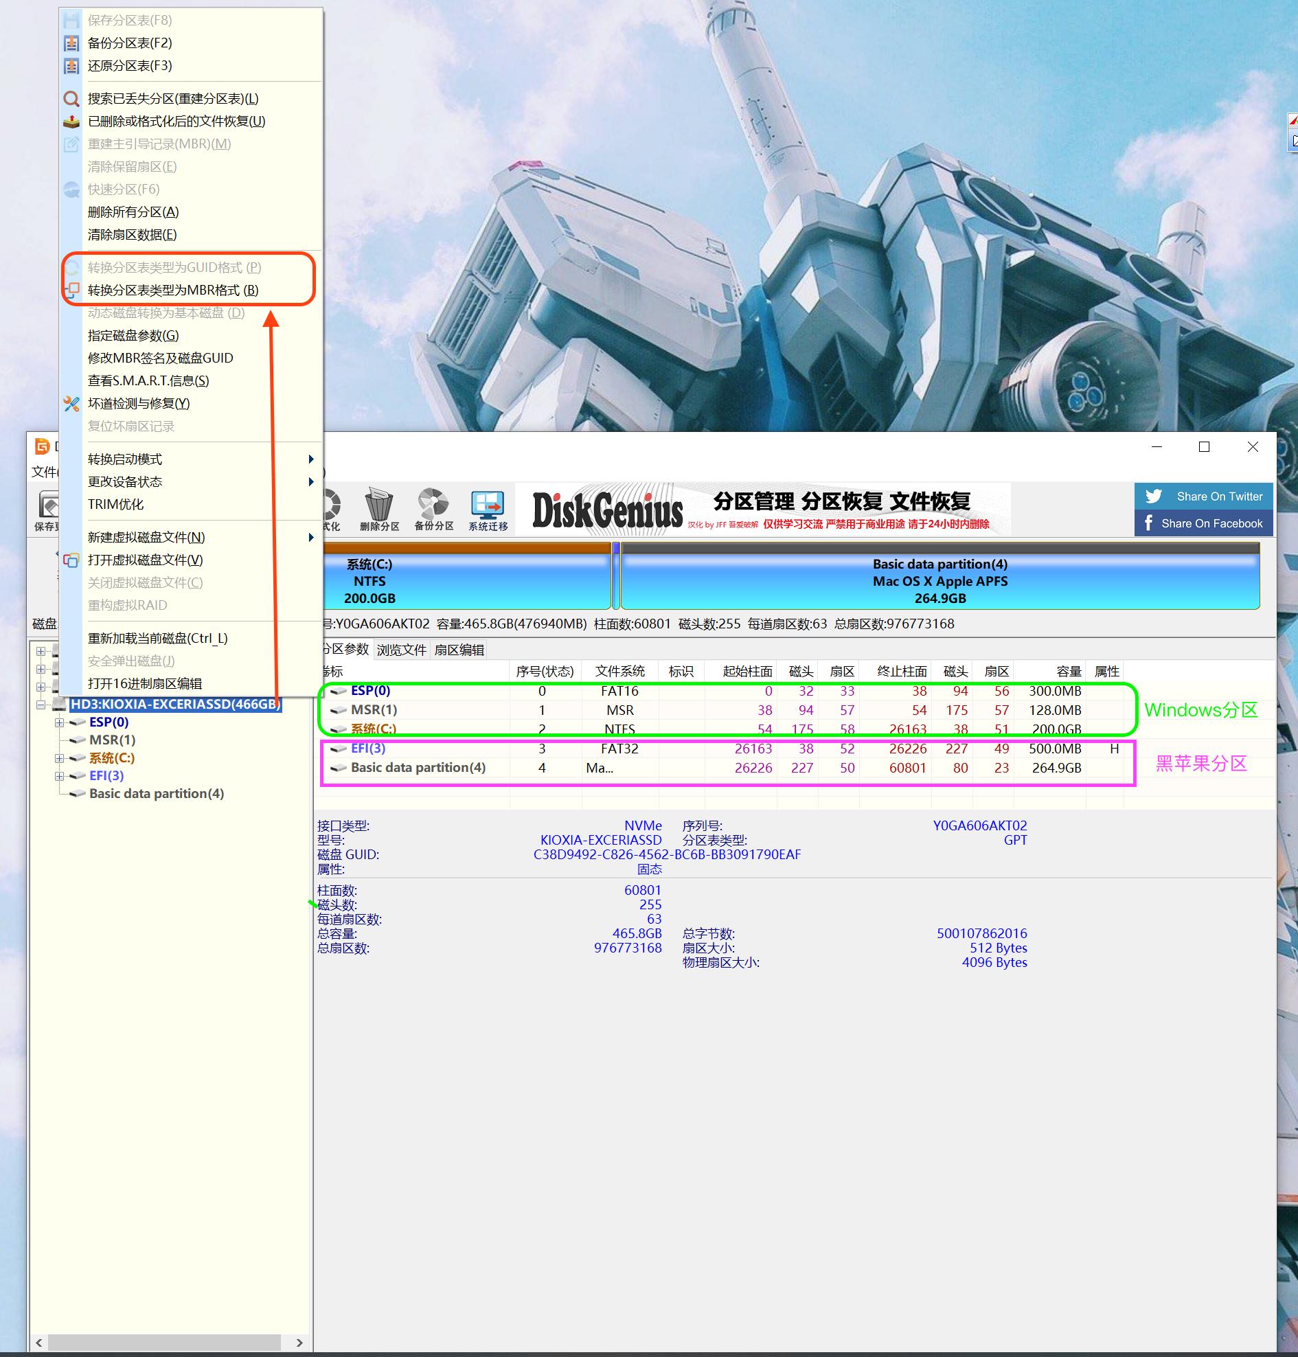Expand the 系统(C:) node in disk tree
This screenshot has width=1298, height=1357.
pyautogui.click(x=60, y=758)
